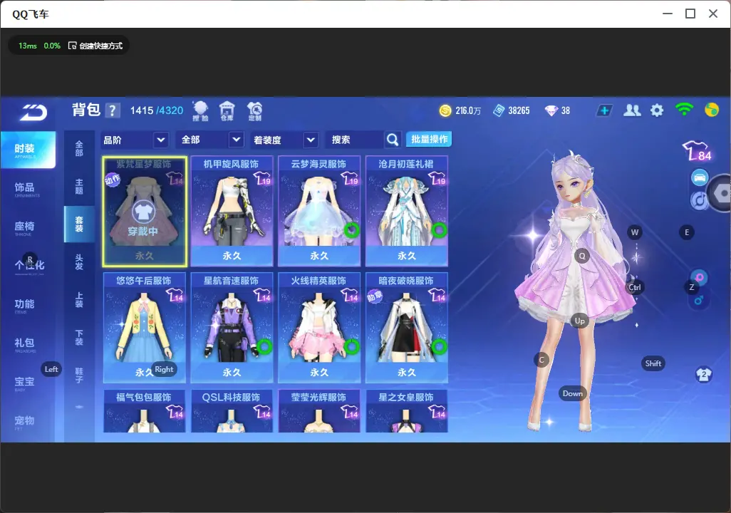The height and width of the screenshot is (513, 731).
Task: Click the 批量操作 batch operation button
Action: 429,139
